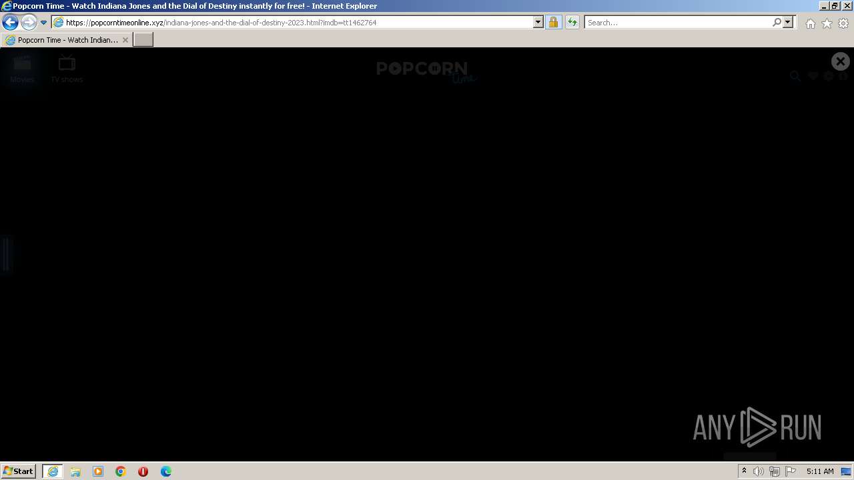Image resolution: width=854 pixels, height=480 pixels.
Task: Launch Opera from the taskbar
Action: [143, 471]
